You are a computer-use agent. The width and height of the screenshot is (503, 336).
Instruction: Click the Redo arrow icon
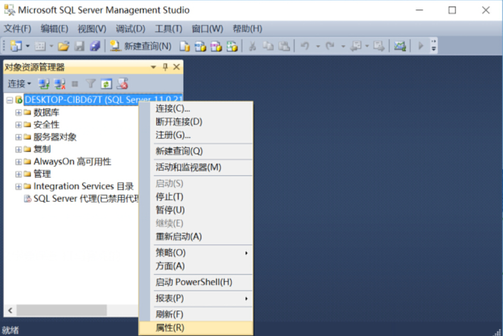330,46
